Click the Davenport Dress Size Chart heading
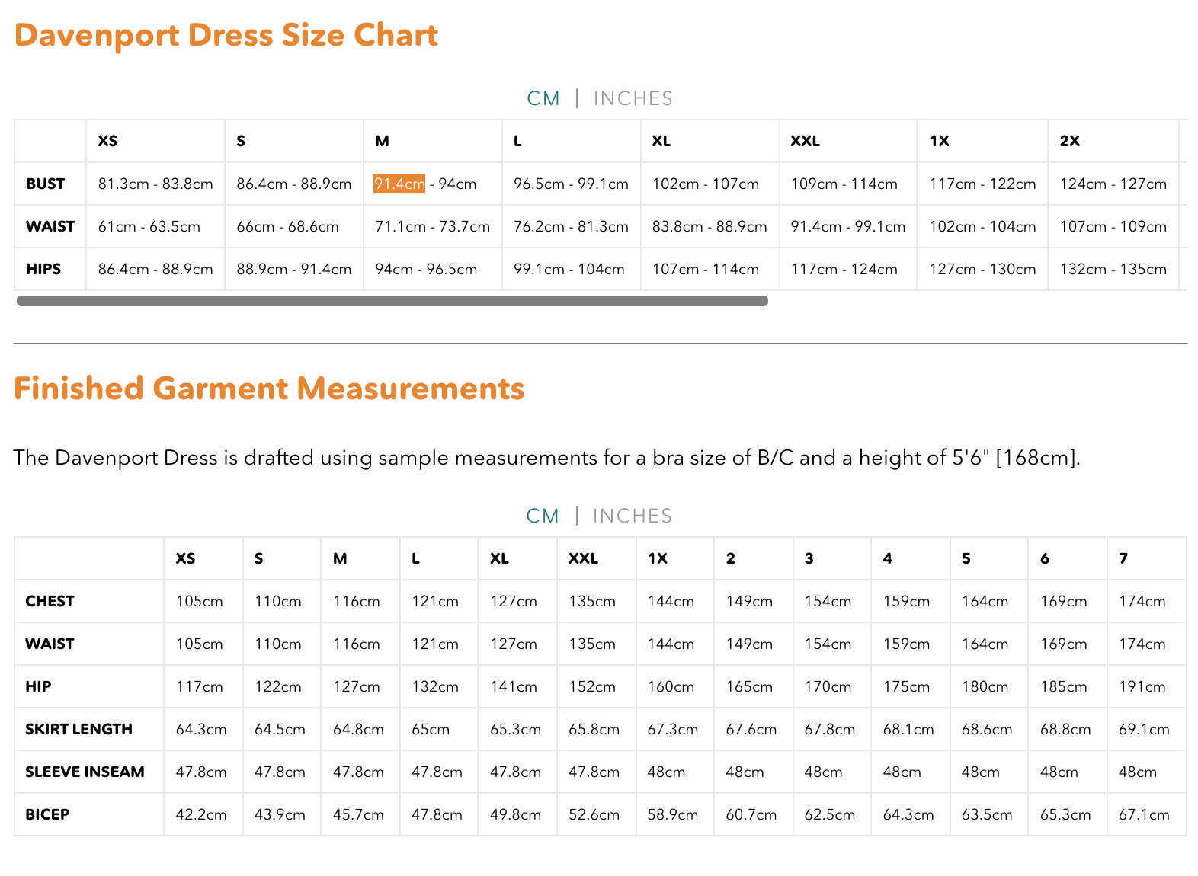The image size is (1198, 876). tap(226, 35)
